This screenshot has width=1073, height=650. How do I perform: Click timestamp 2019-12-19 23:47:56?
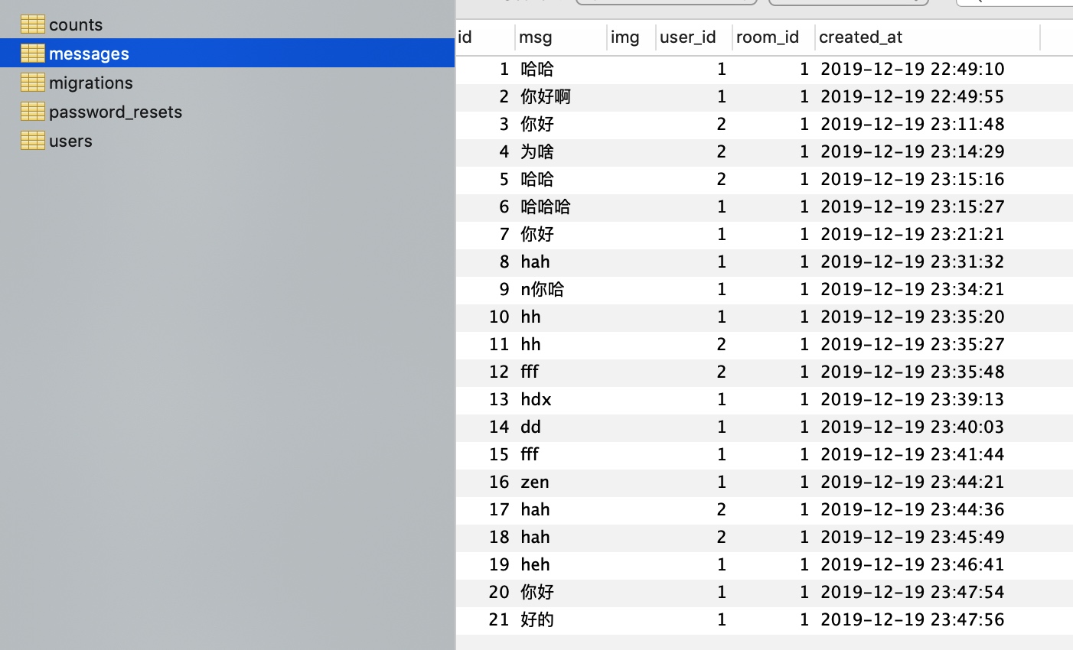click(x=912, y=619)
